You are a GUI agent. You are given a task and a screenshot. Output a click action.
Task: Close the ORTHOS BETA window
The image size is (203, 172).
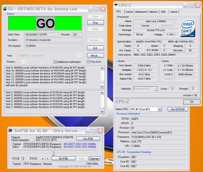point(103,9)
